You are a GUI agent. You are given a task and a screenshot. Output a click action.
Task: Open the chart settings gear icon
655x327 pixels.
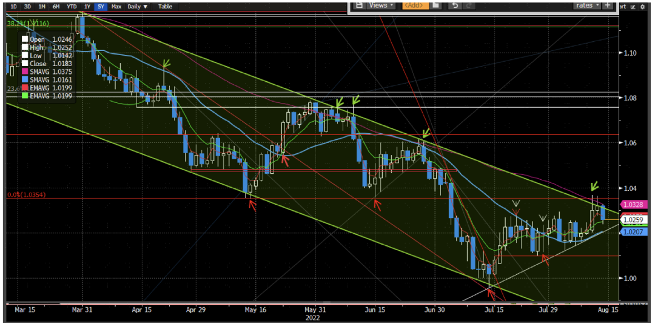pyautogui.click(x=641, y=7)
